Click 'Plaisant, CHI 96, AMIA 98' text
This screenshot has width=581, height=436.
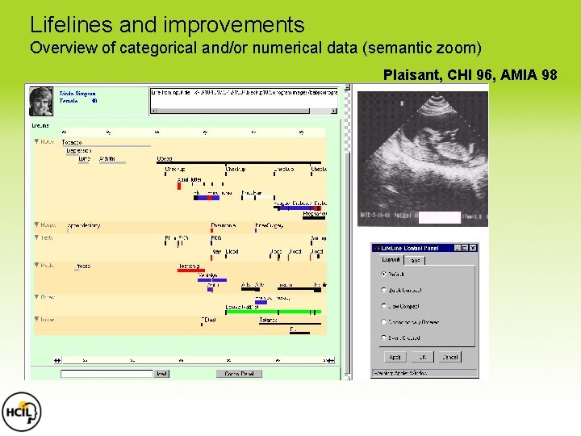click(470, 75)
